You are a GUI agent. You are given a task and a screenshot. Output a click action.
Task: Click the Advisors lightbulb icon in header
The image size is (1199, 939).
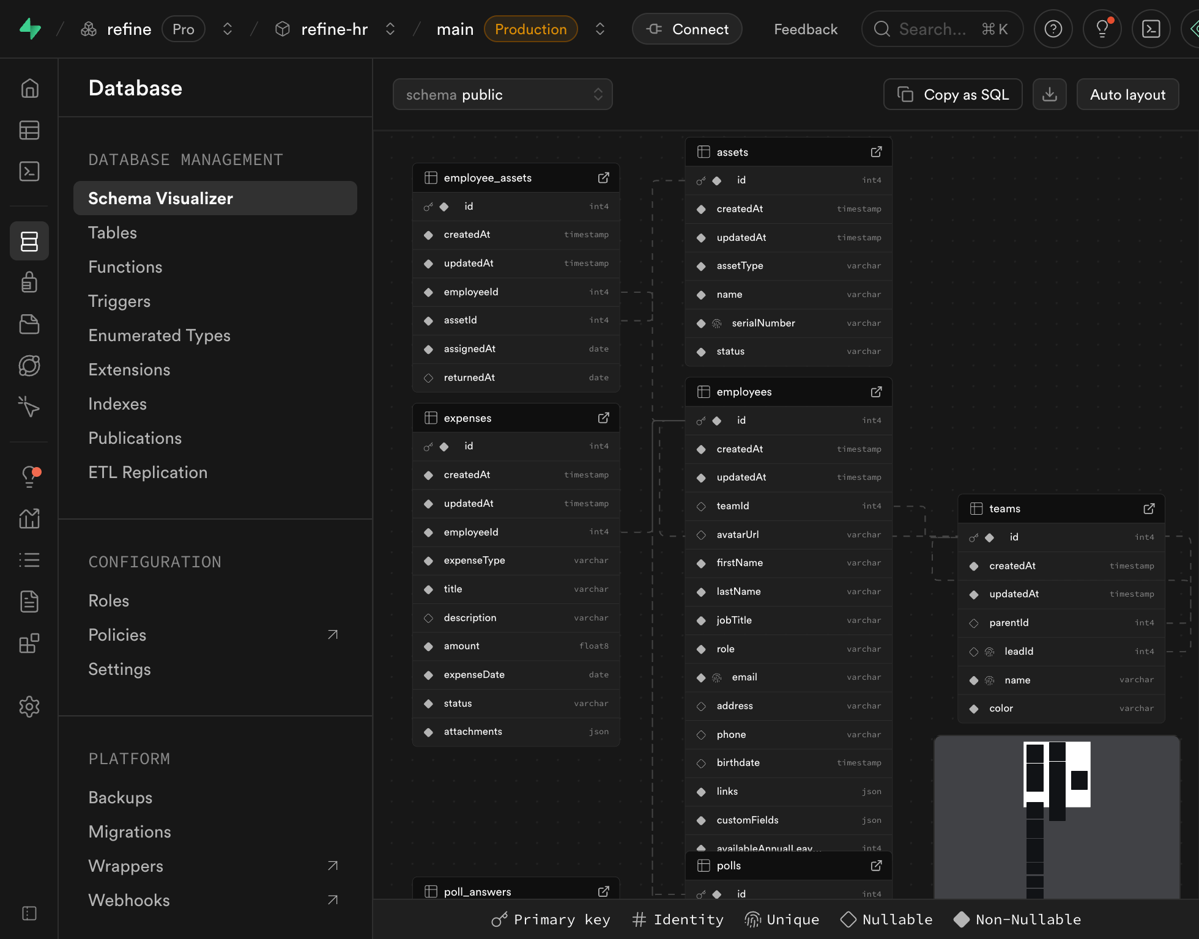[x=1102, y=29]
